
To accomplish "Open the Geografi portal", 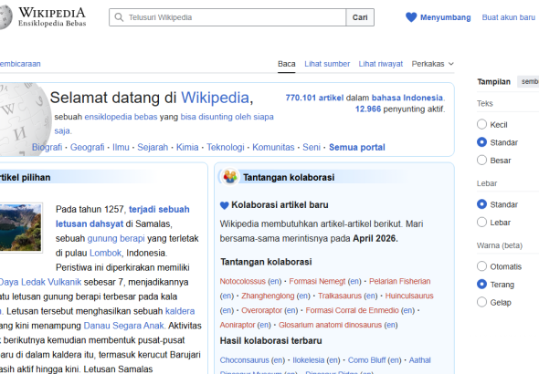I will click(88, 147).
